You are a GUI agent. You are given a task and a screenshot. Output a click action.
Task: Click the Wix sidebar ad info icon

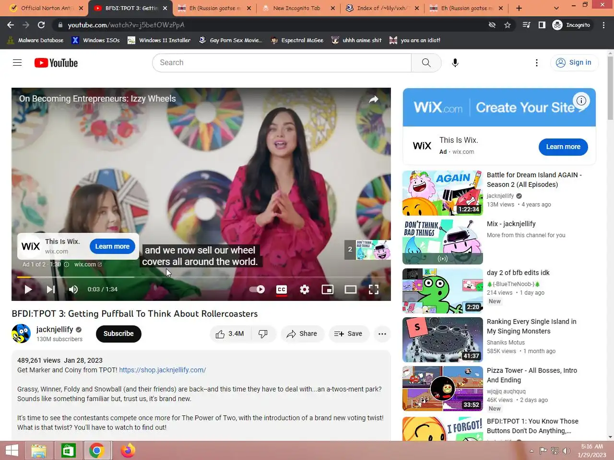tap(581, 101)
